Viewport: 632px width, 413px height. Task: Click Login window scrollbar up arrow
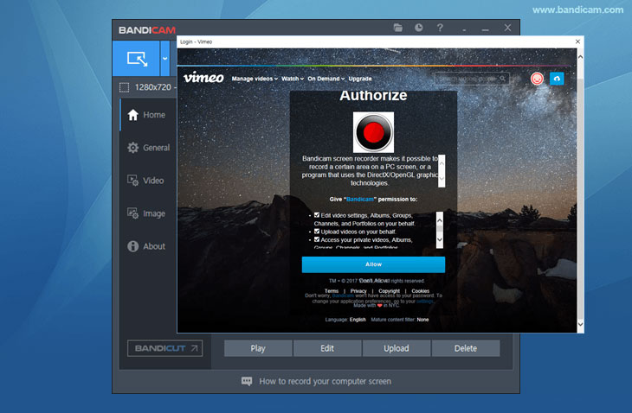[x=580, y=57]
